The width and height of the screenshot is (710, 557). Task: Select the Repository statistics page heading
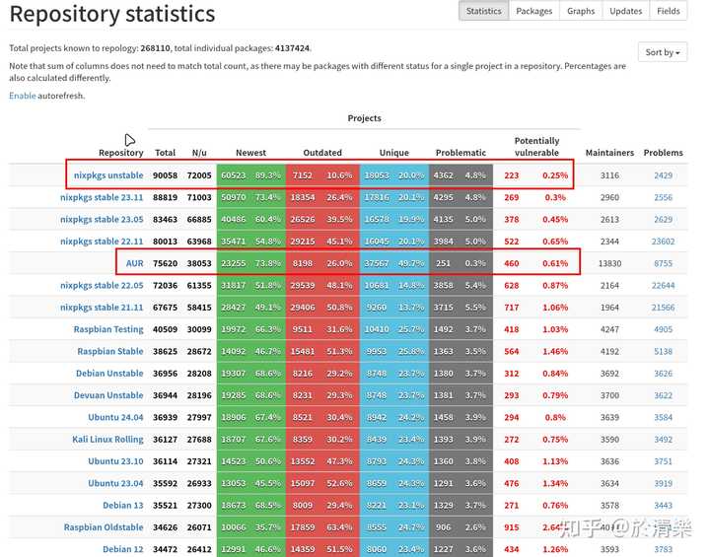111,14
